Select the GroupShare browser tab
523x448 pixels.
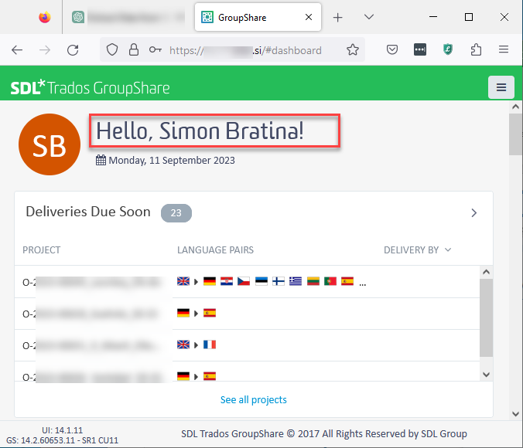(258, 17)
